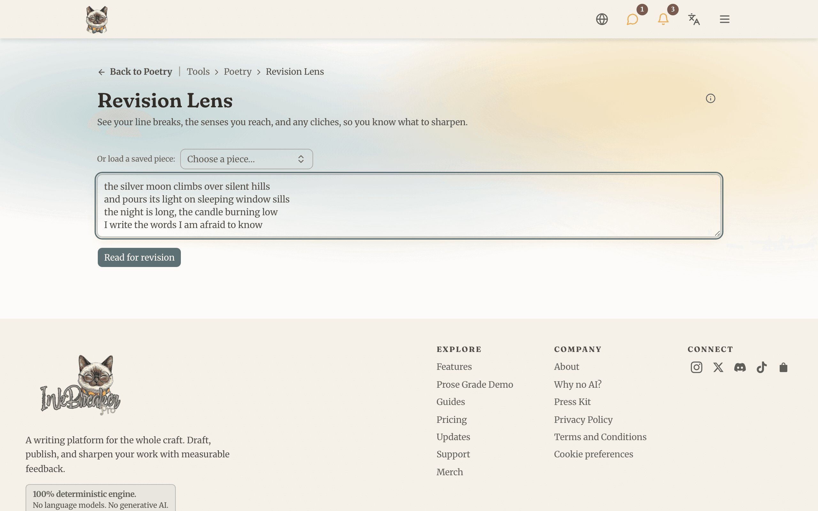Viewport: 818px width, 511px height.
Task: Open Press Kit link
Action: (x=572, y=402)
